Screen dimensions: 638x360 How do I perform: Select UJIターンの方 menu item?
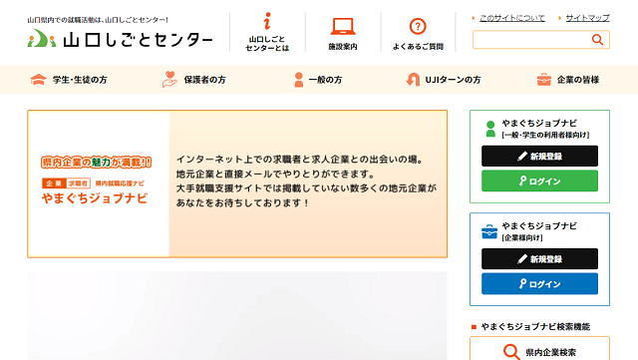click(444, 80)
